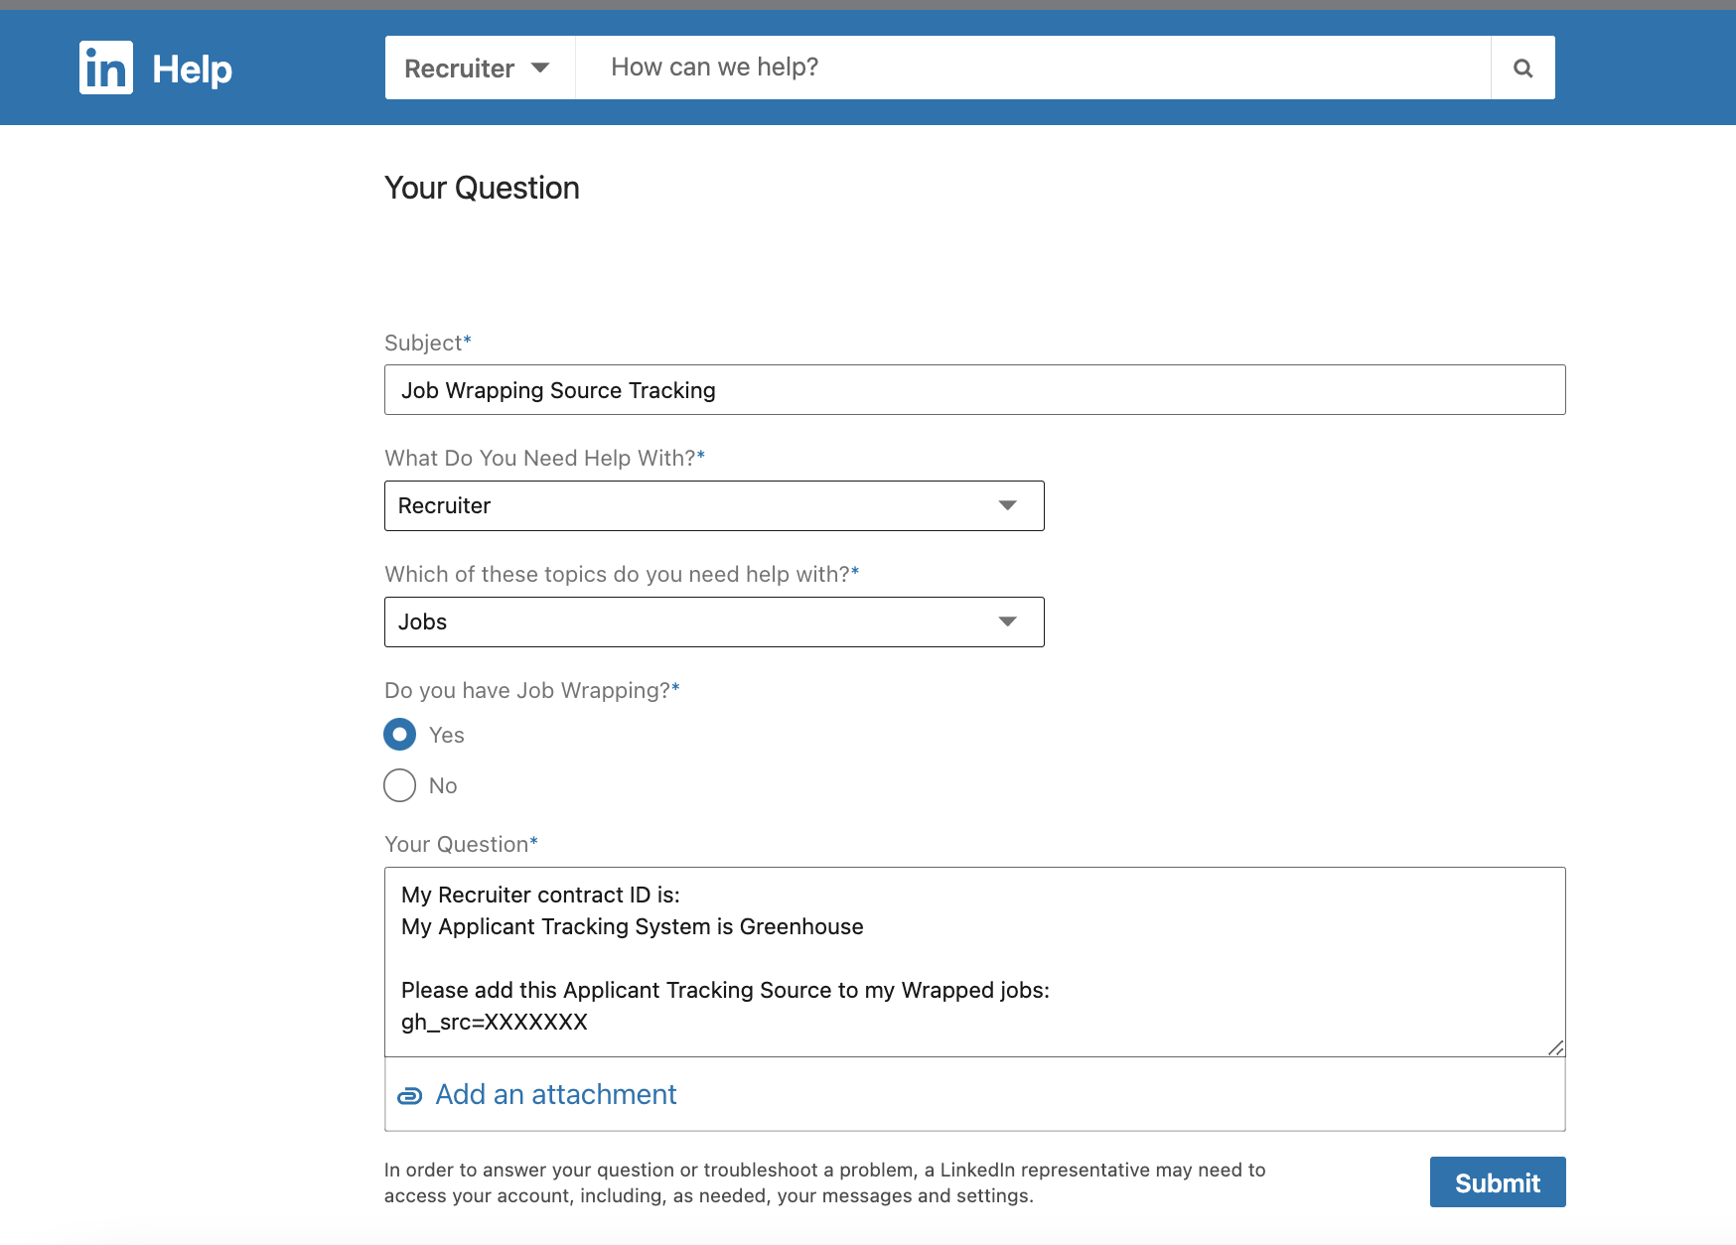The image size is (1736, 1245).
Task: Click 'My Recruiter contract ID is:' line
Action: click(x=540, y=895)
